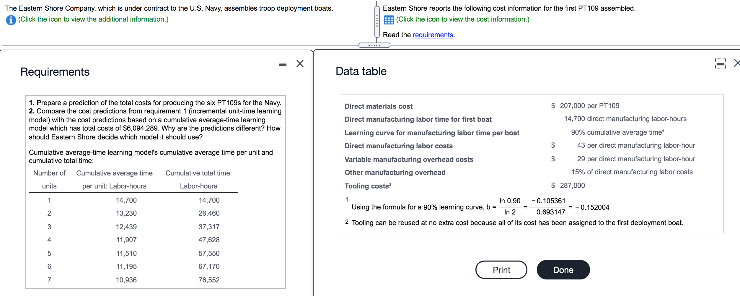This screenshot has width=740, height=296.
Task: Select the 11,907 cumulative average cell
Action: (x=126, y=240)
